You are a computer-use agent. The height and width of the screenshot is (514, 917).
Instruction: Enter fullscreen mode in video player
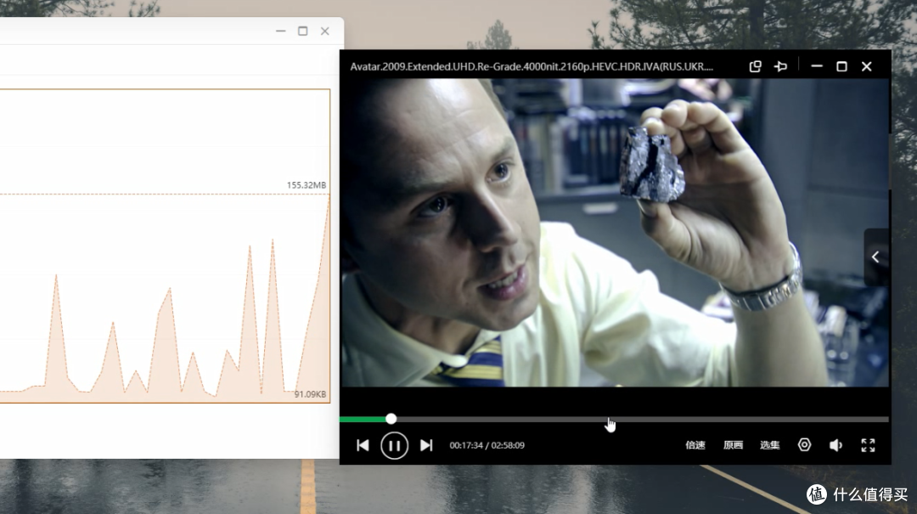(x=868, y=445)
